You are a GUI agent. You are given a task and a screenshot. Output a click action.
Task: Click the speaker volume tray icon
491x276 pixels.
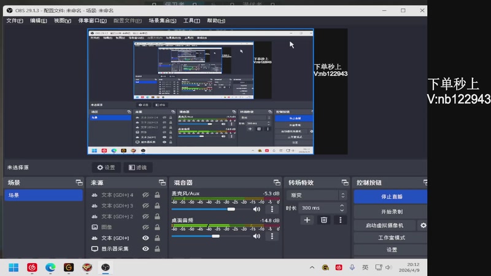click(x=389, y=267)
